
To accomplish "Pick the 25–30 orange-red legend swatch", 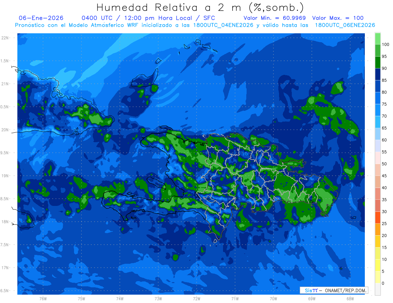I will pyautogui.click(x=378, y=217).
